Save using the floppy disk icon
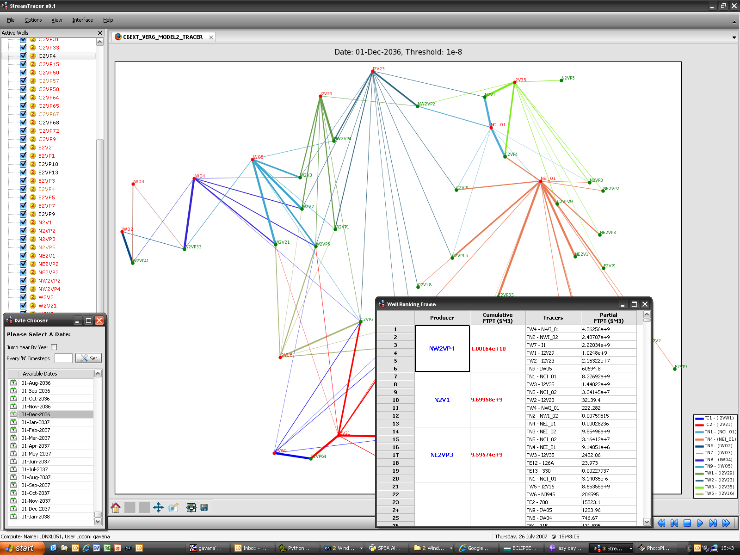Image resolution: width=740 pixels, height=555 pixels. pos(204,507)
